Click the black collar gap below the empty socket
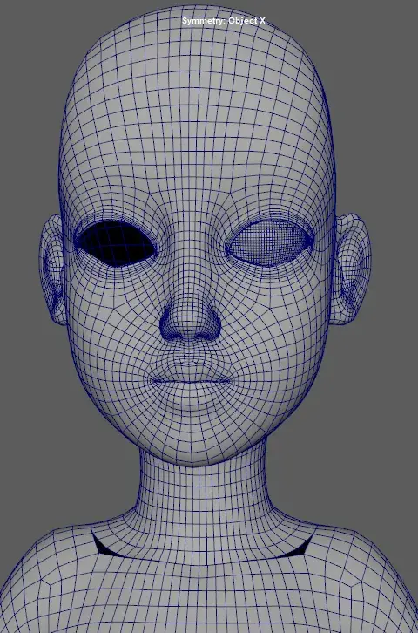The height and width of the screenshot is (633, 418). [103, 547]
